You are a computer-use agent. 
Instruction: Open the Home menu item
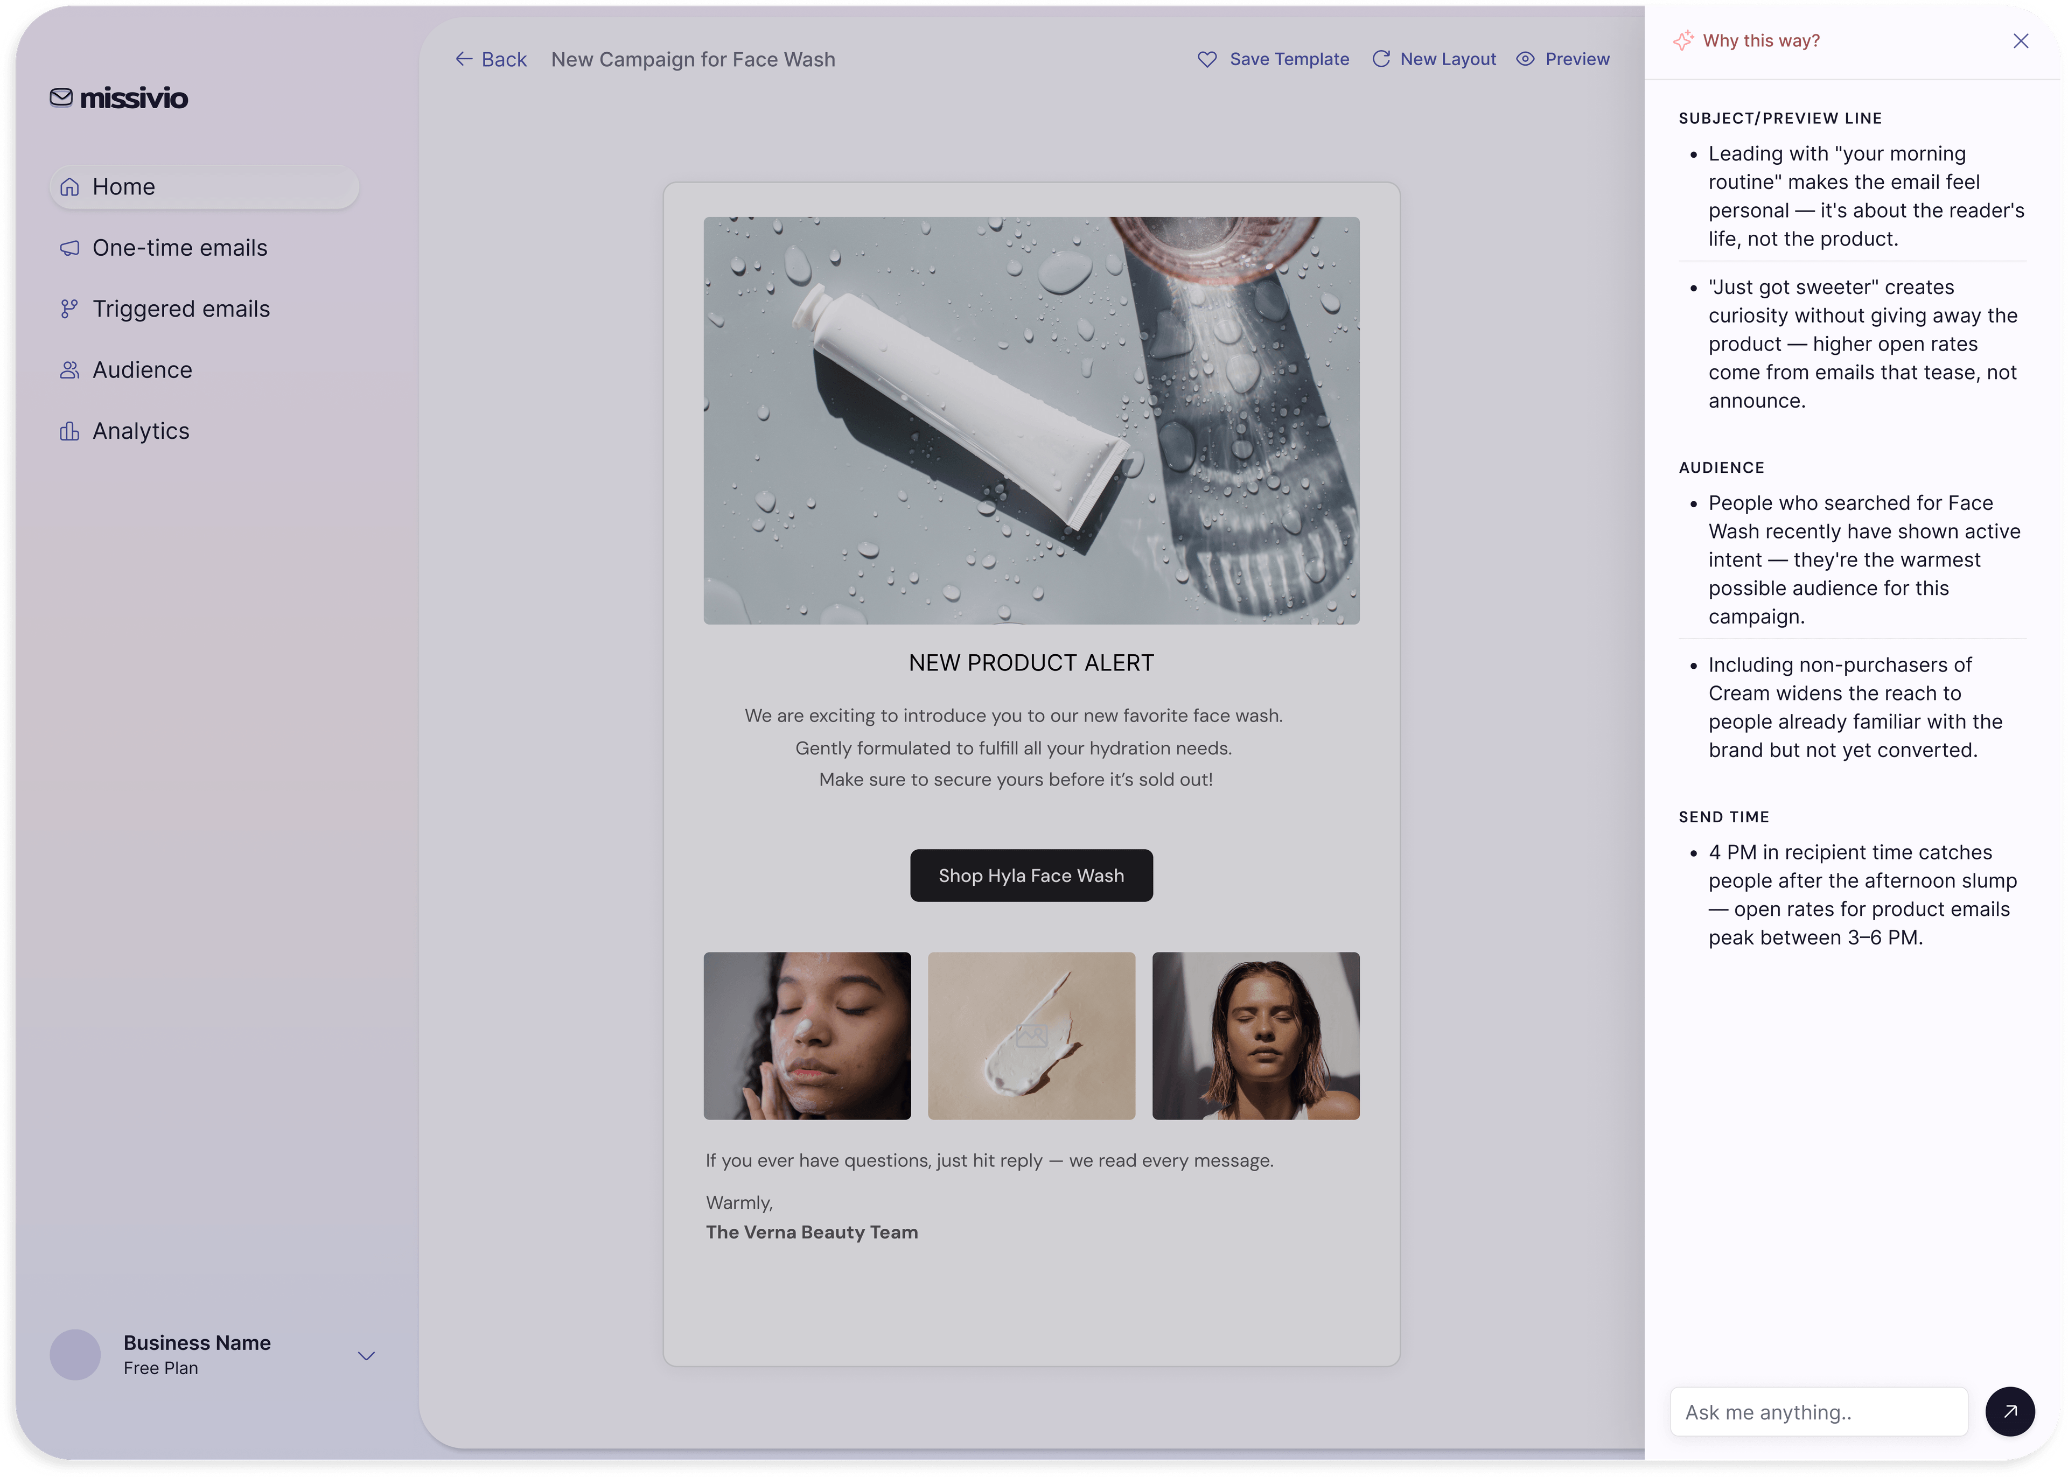pos(205,187)
